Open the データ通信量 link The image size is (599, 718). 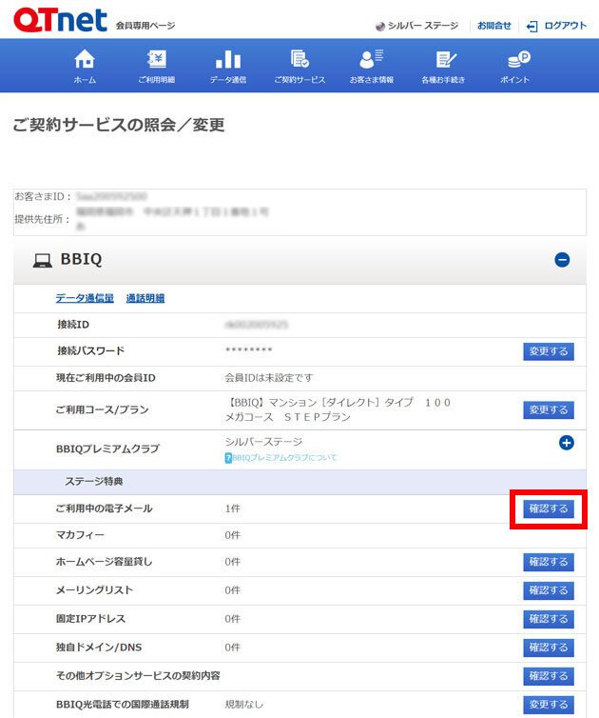[x=85, y=298]
